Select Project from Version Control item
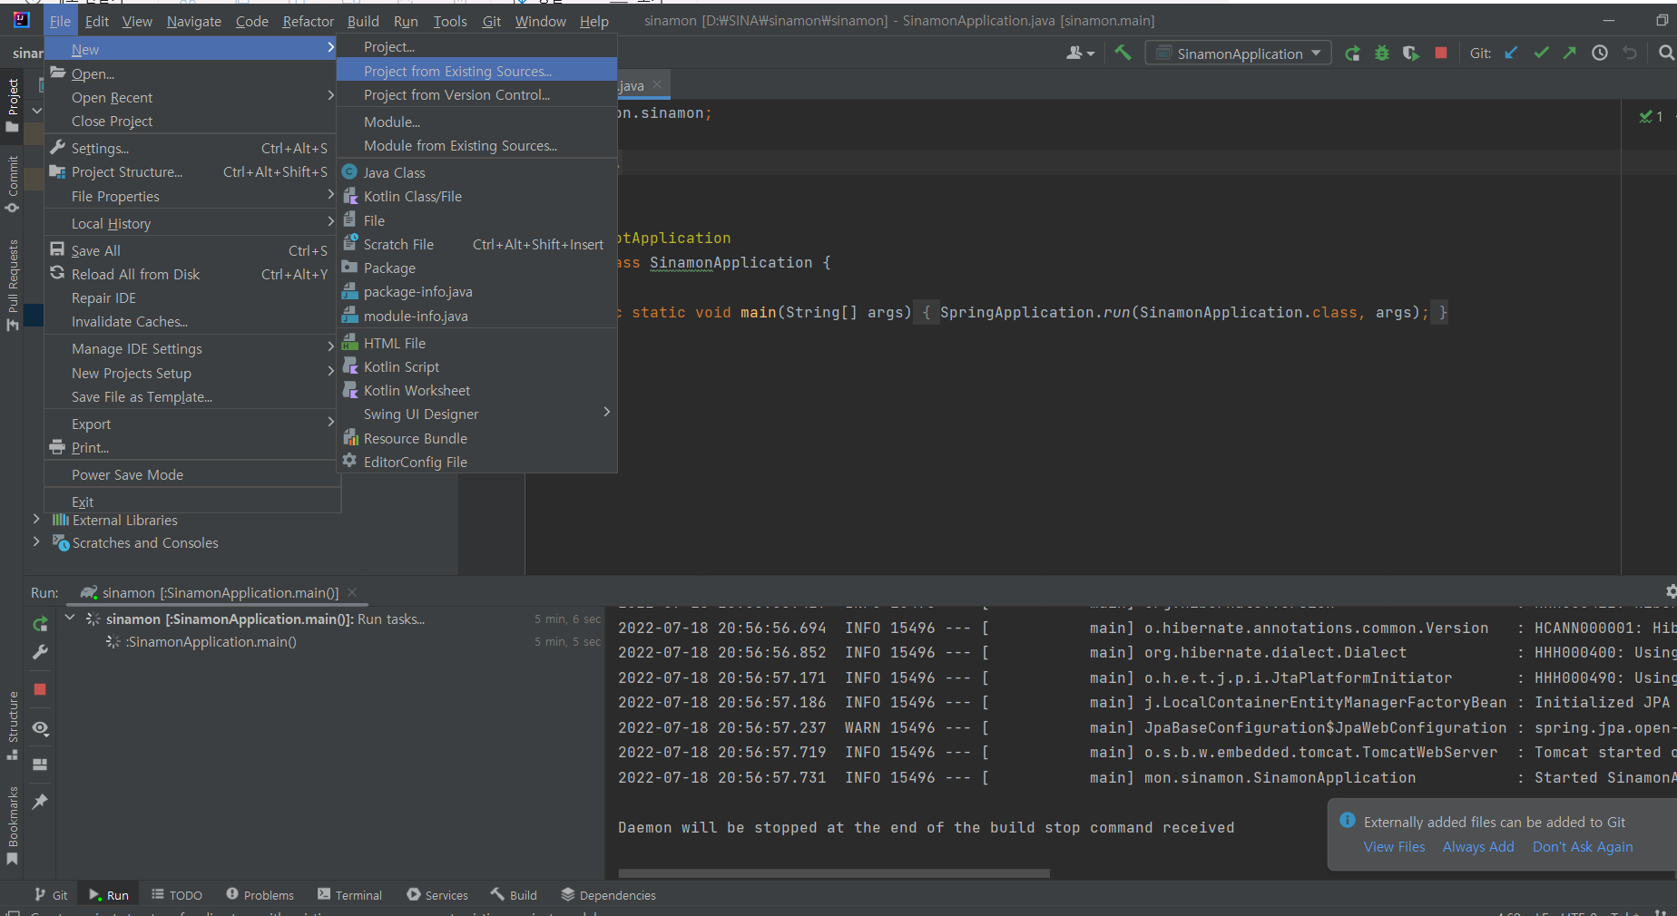 pos(476,94)
